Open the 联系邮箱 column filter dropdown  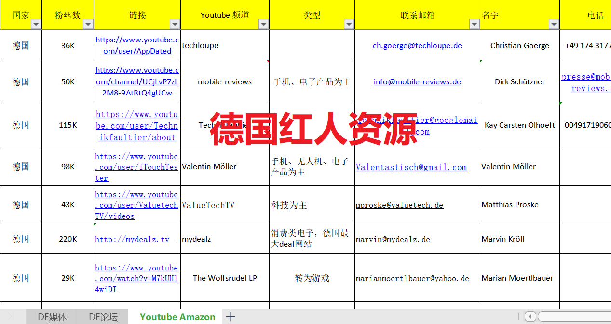(x=475, y=24)
